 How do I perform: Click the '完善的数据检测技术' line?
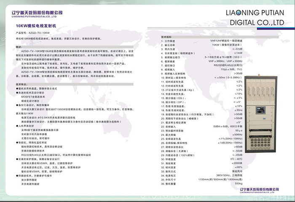click(x=33, y=151)
